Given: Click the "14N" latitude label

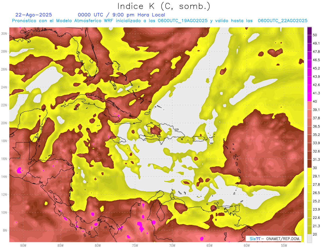Looking at the screenshot, I should pos(4,176).
